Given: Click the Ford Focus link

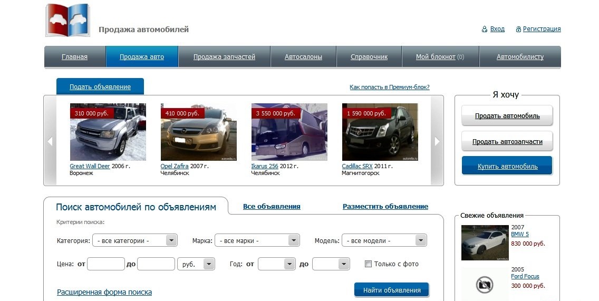Looking at the screenshot, I should (525, 276).
